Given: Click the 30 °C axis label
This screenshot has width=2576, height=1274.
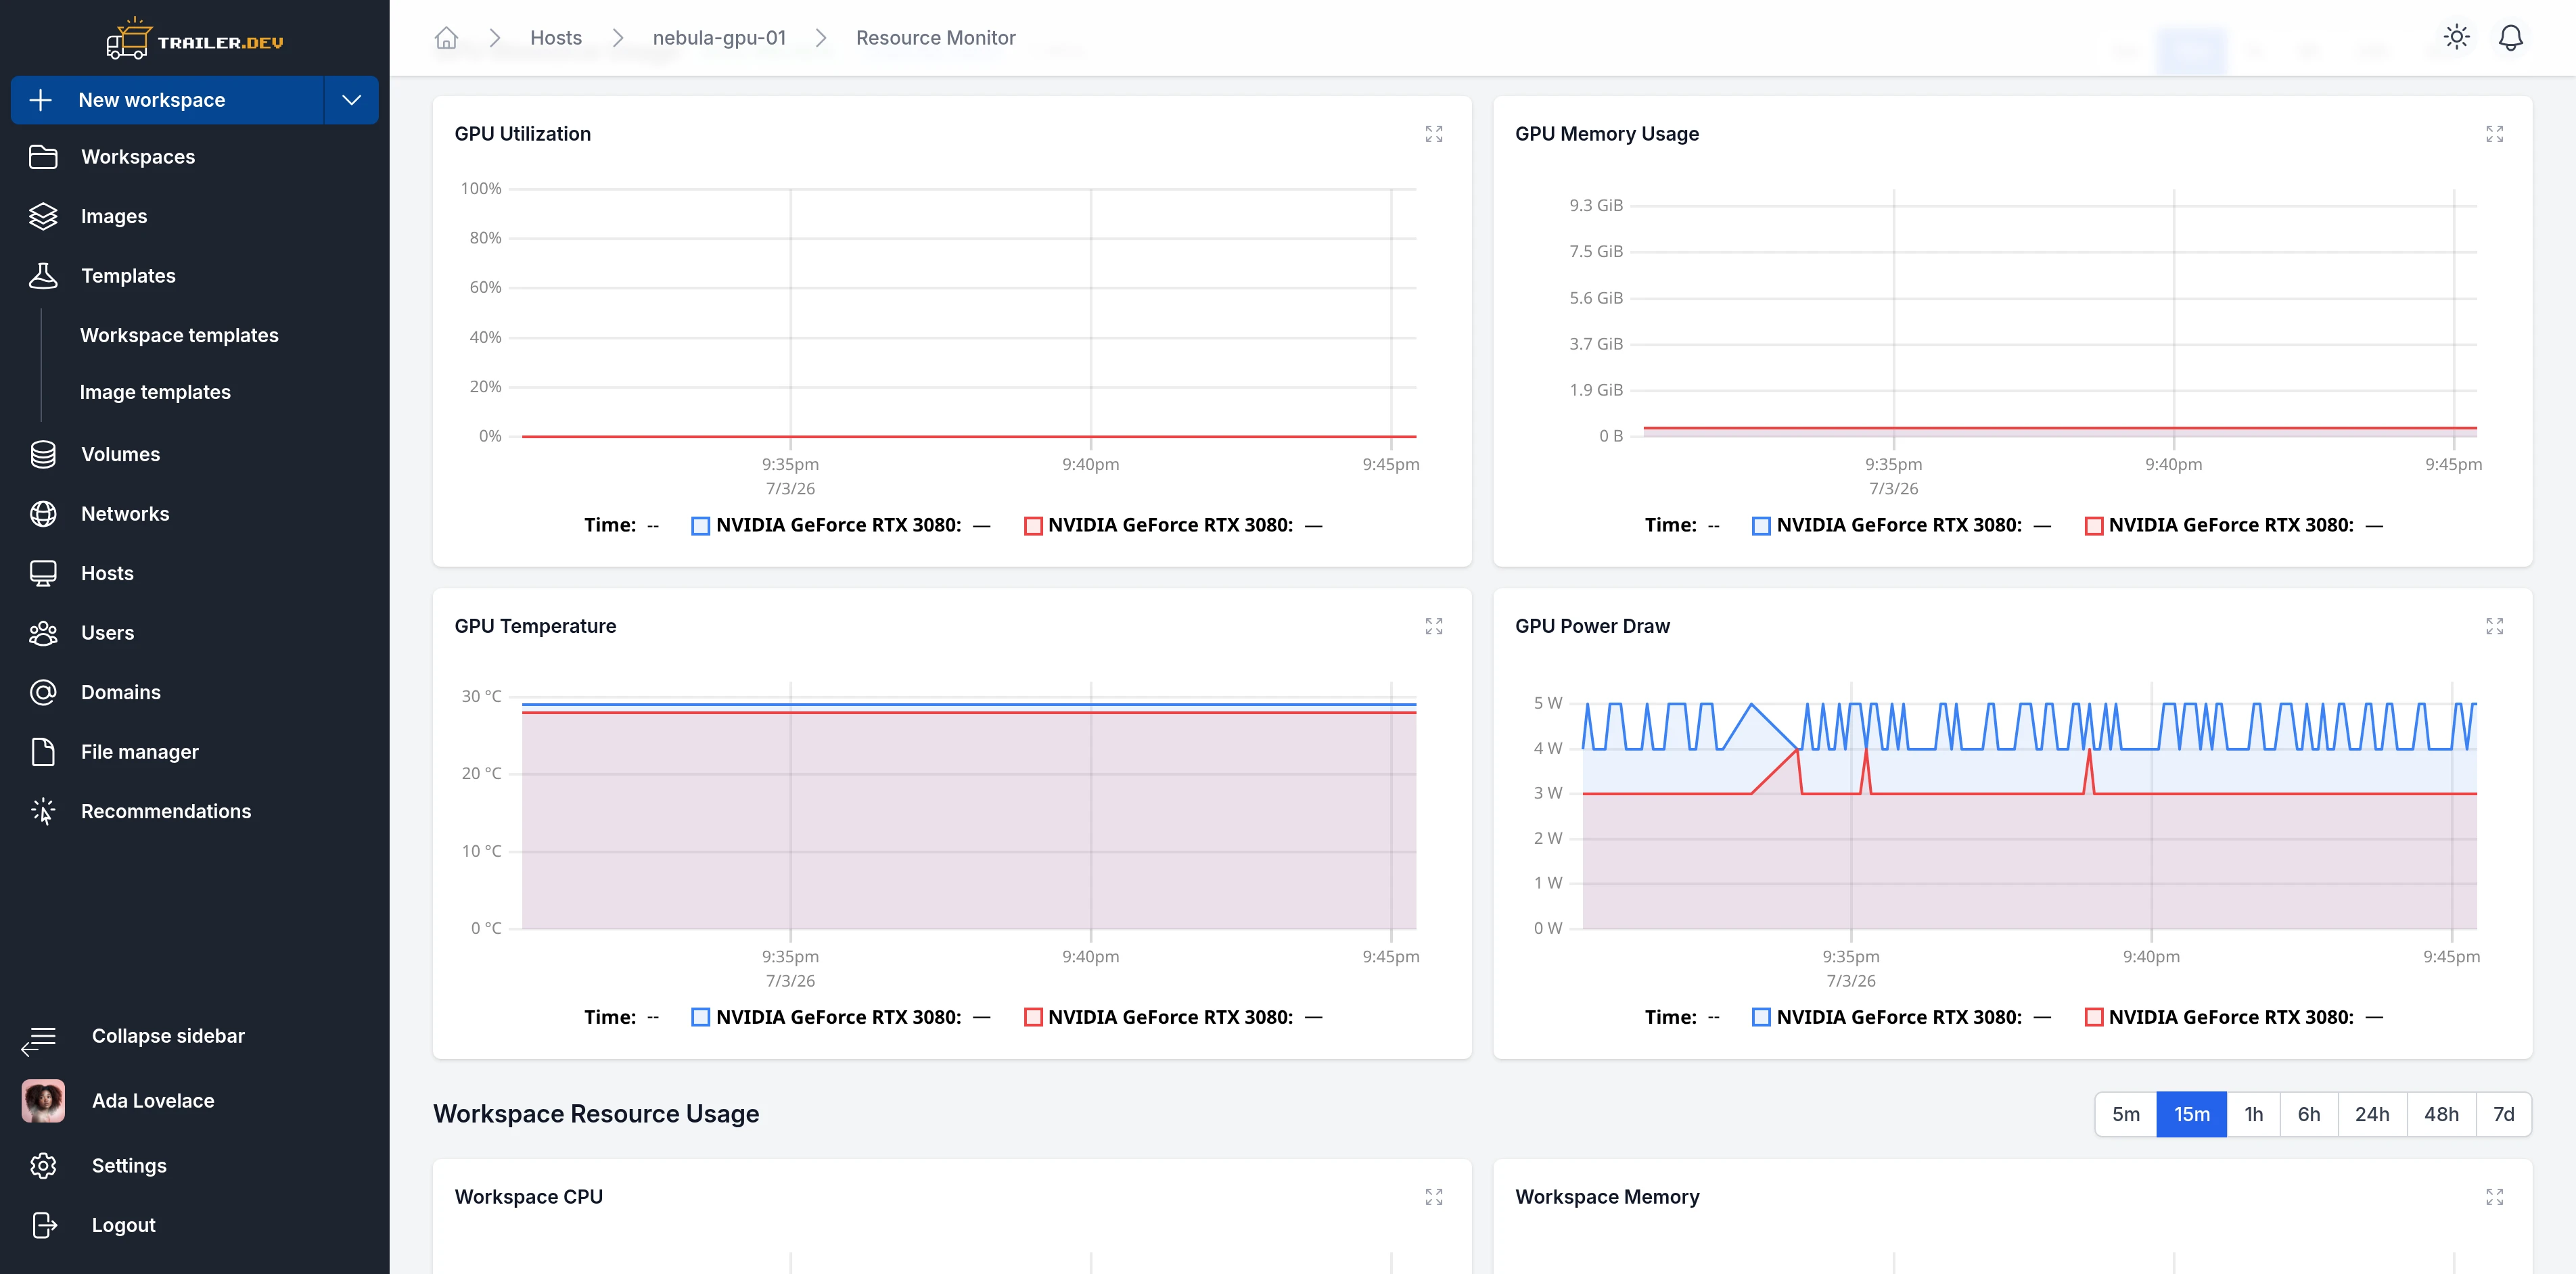Looking at the screenshot, I should click(x=481, y=696).
